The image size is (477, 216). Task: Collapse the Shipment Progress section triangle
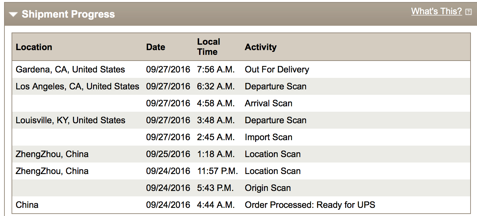point(13,15)
